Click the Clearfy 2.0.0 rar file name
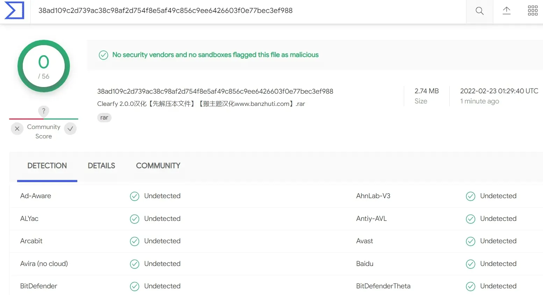Viewport: 543px width, 295px height. click(x=201, y=104)
